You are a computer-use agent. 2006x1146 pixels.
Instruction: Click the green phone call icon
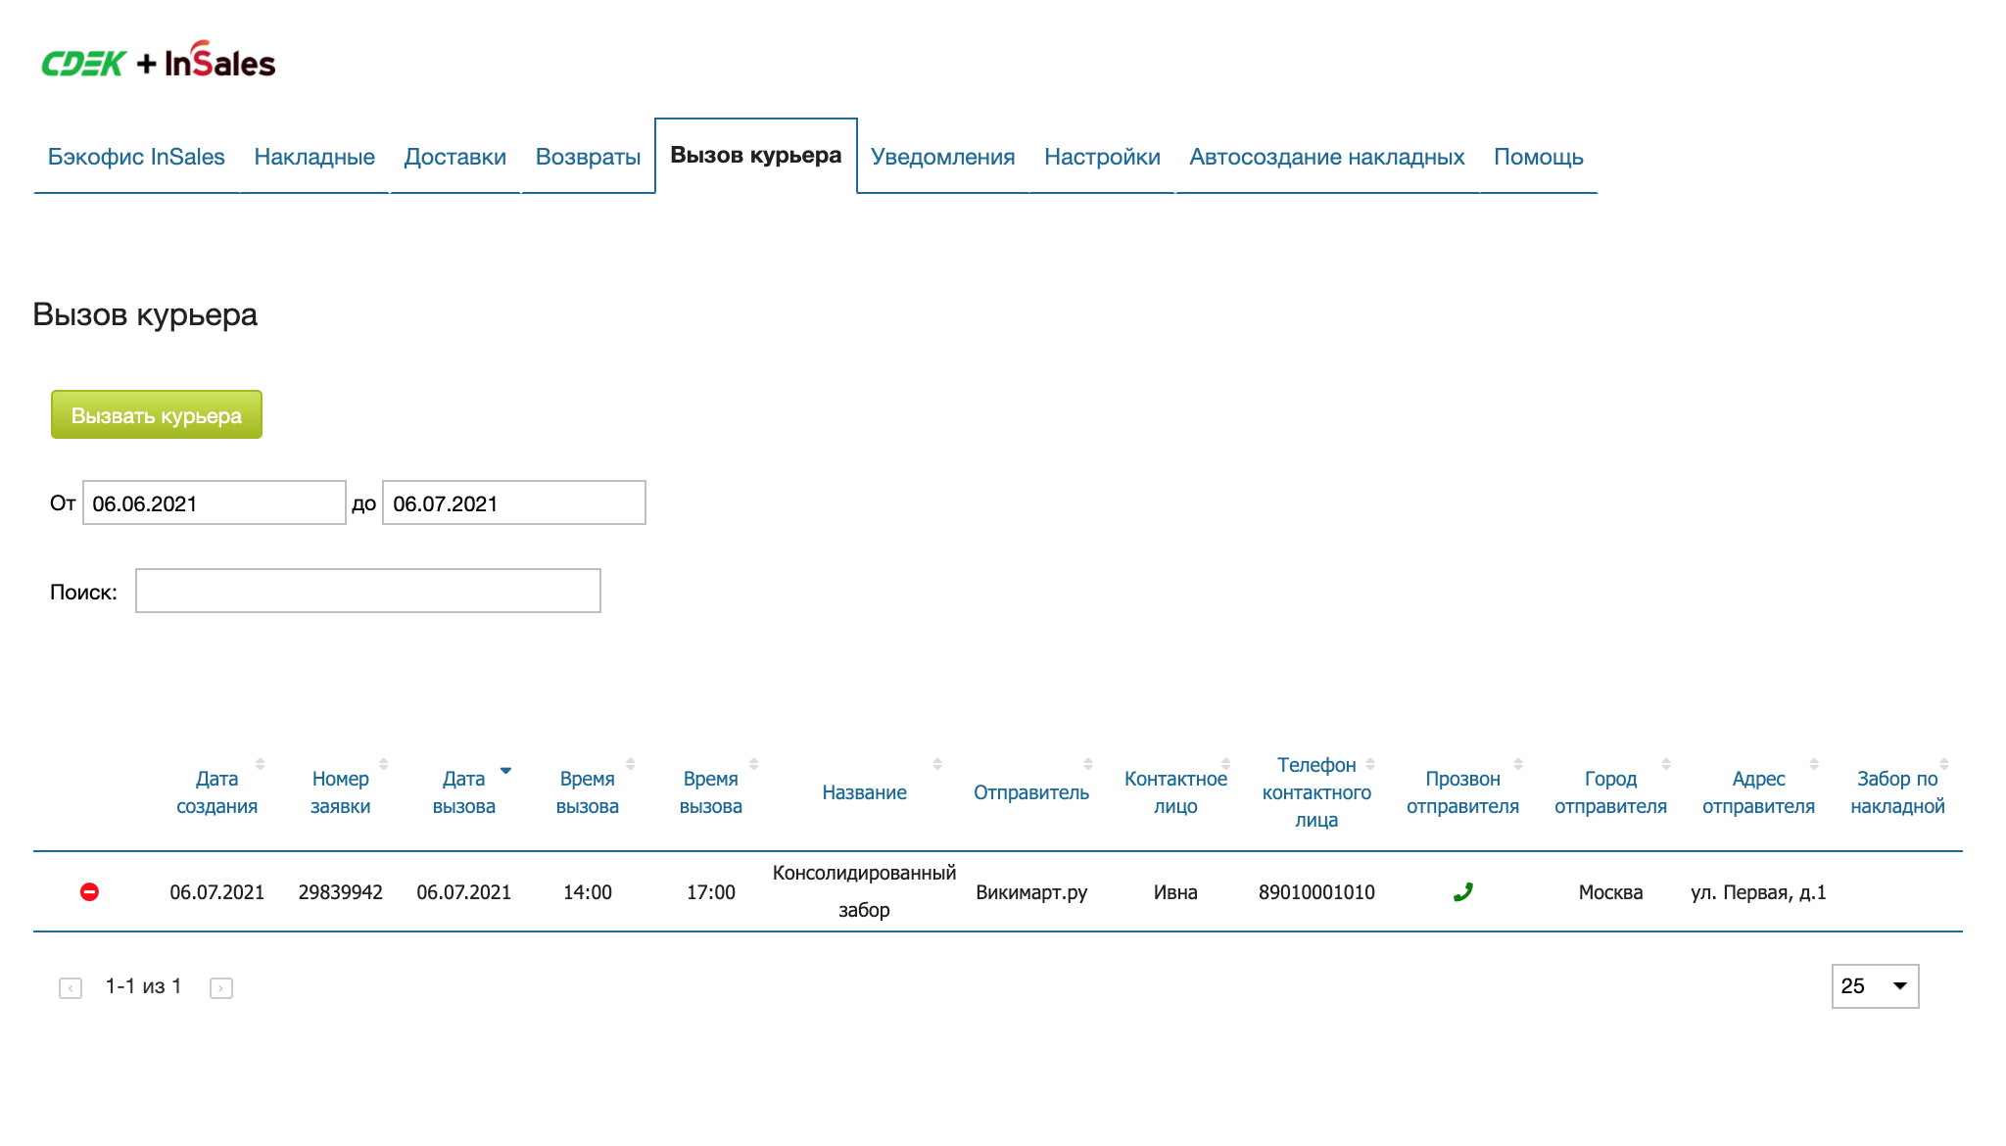1462,891
